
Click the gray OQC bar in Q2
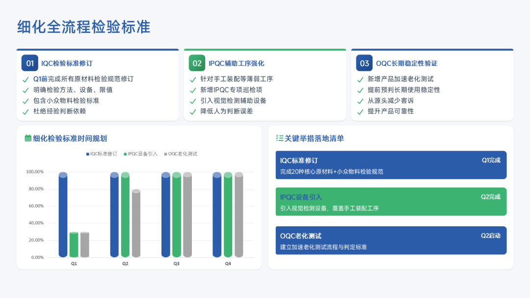click(136, 223)
